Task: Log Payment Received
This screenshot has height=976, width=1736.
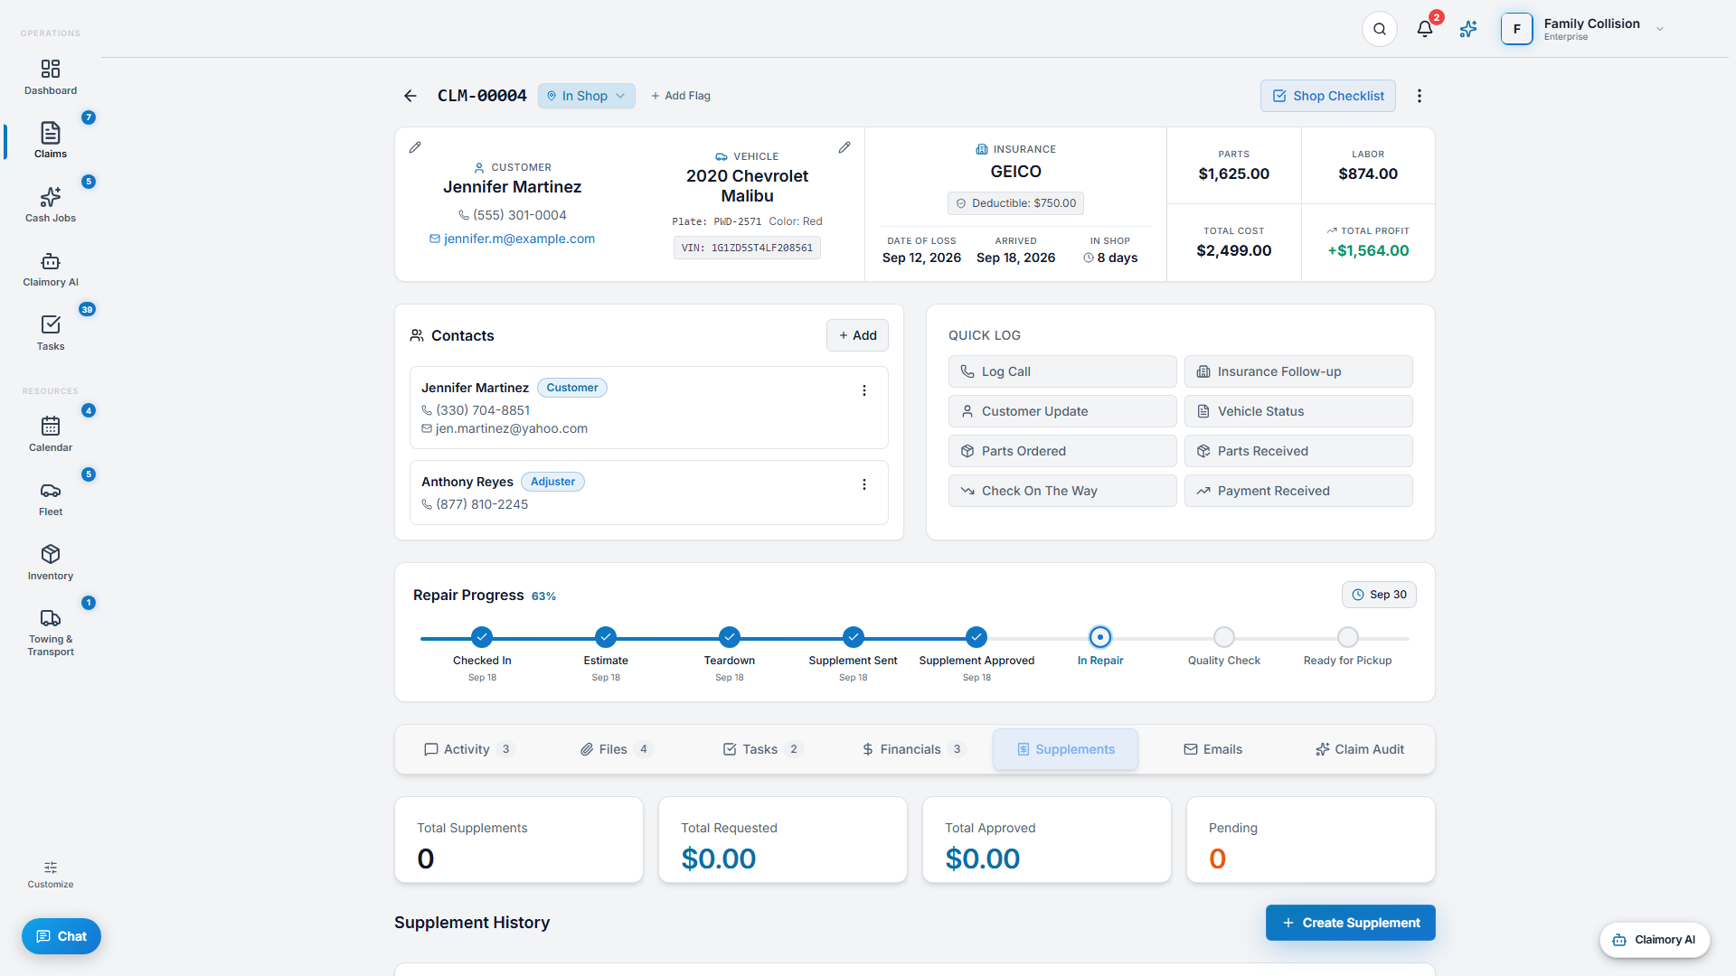Action: pos(1298,491)
